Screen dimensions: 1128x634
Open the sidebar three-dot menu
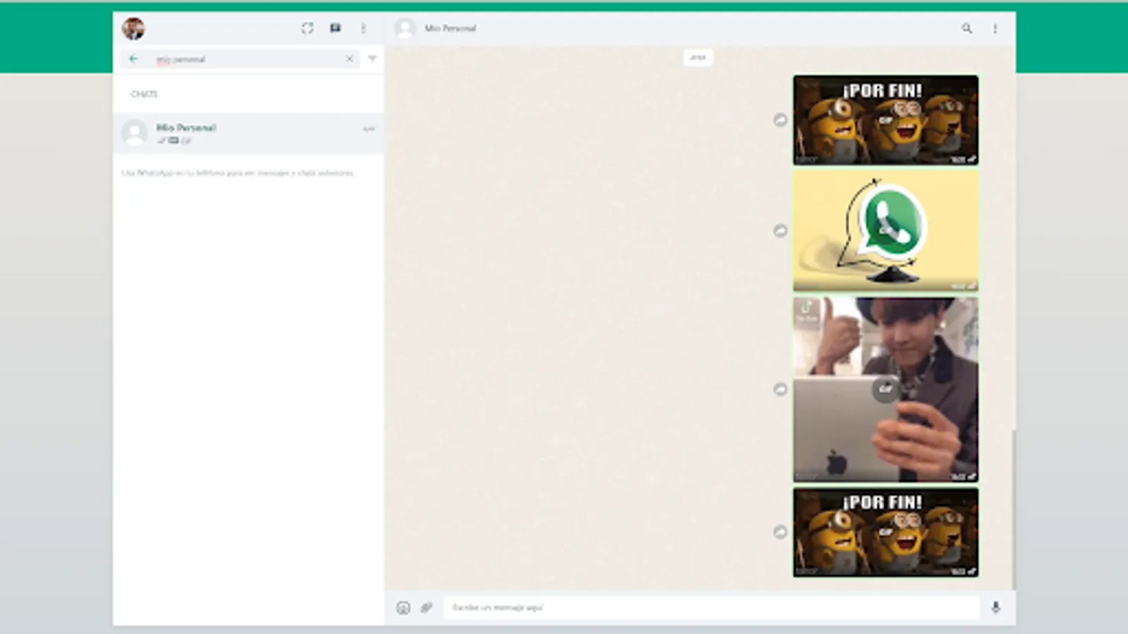tap(364, 28)
